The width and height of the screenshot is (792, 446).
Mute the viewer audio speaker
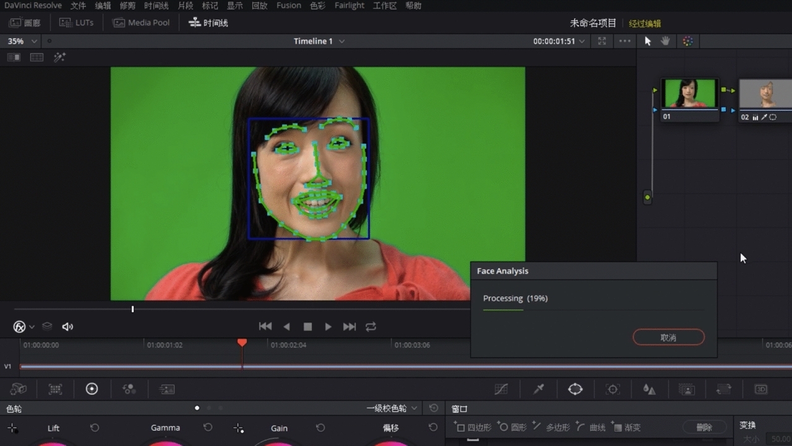pyautogui.click(x=67, y=326)
